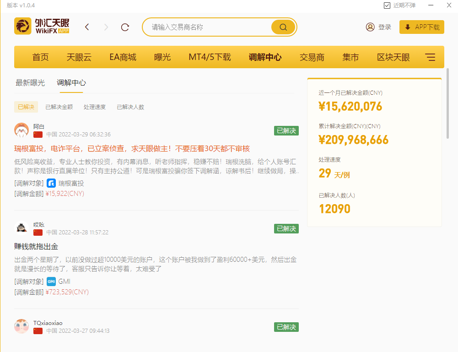Select the 已解决金额 filter option
458x352 pixels.
click(x=59, y=107)
